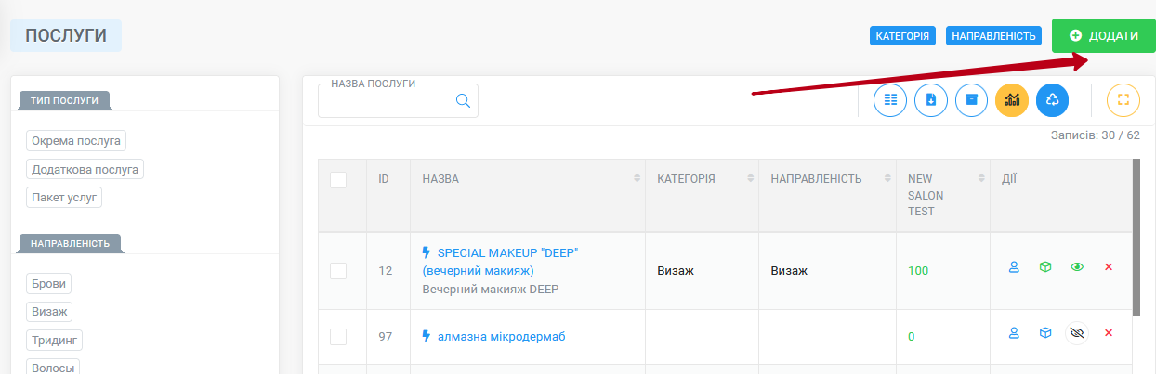Filter by Окрема послуга type

[x=76, y=140]
